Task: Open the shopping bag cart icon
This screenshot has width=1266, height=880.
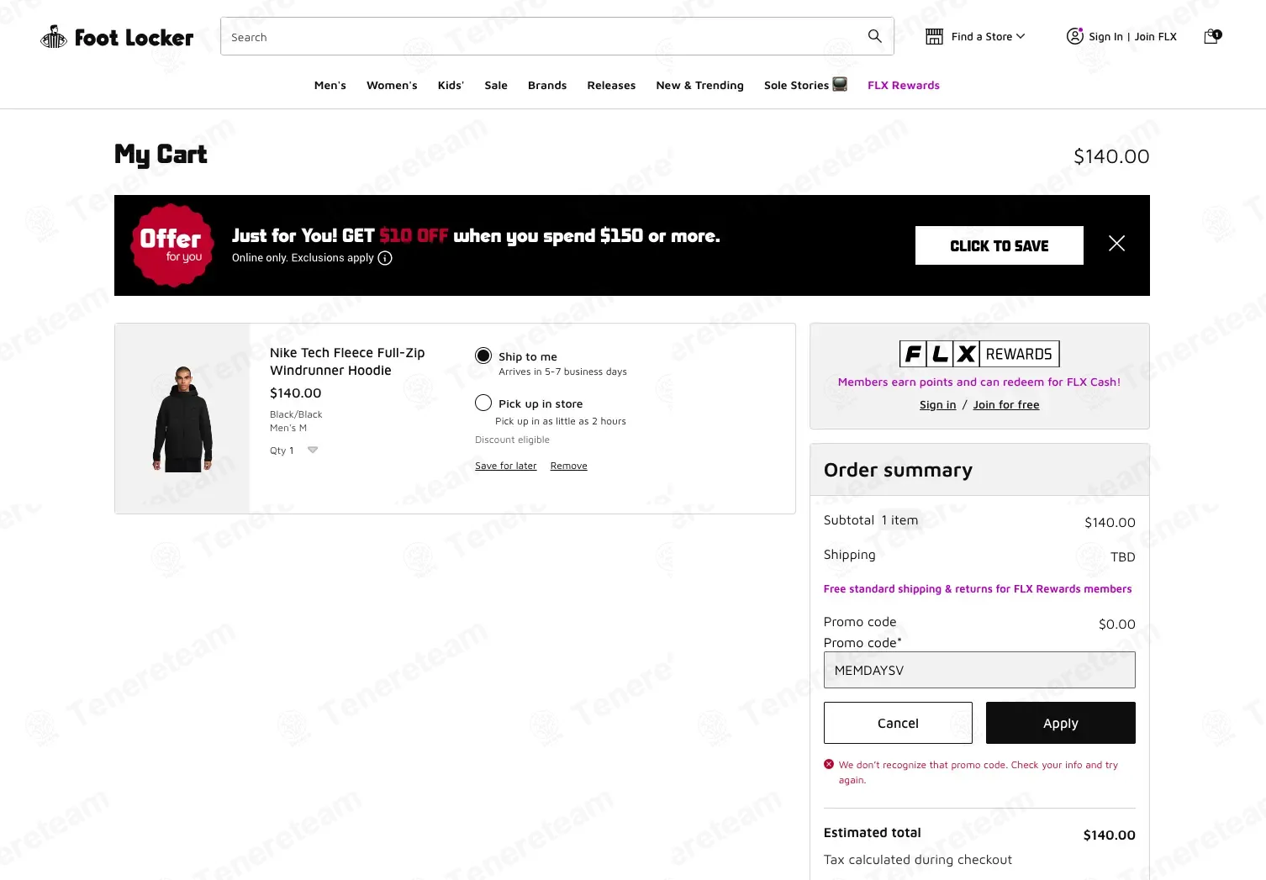Action: coord(1212,36)
